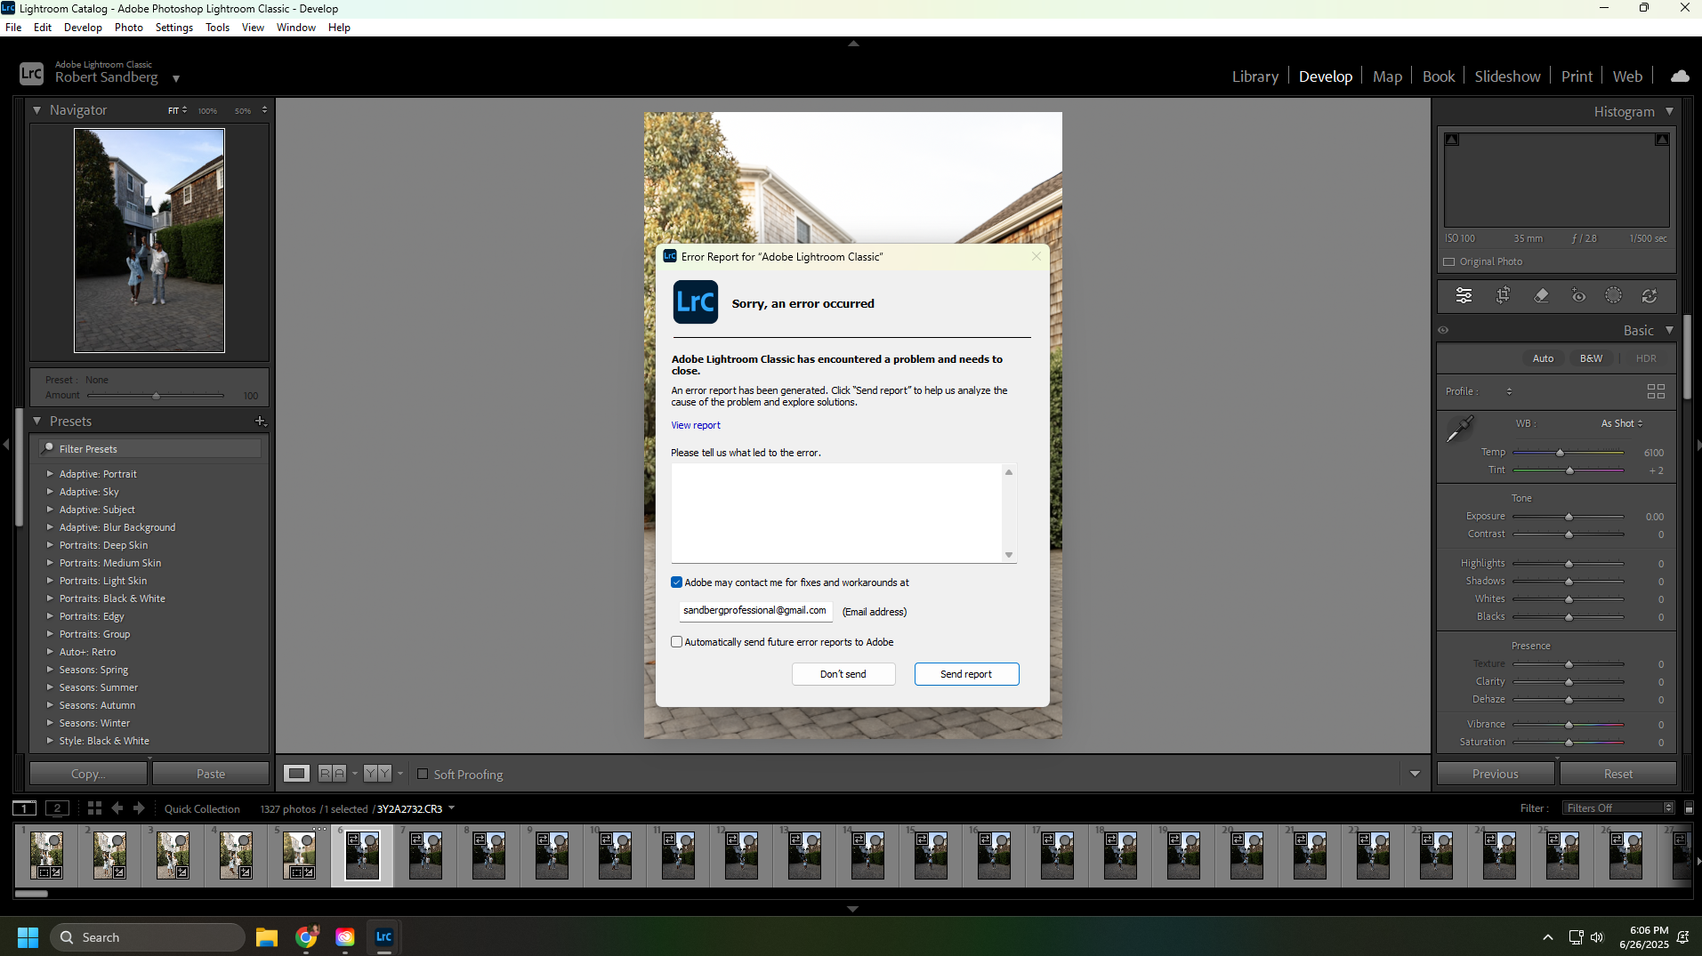
Task: Uncheck Adobe may contact me option
Action: tap(676, 582)
